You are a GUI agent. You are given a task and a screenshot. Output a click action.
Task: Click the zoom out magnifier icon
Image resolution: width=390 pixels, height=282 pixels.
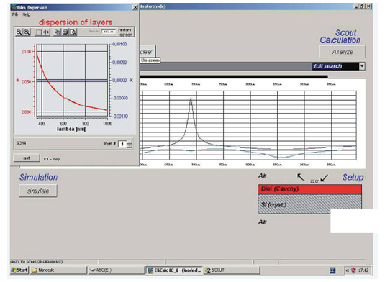click(x=19, y=32)
